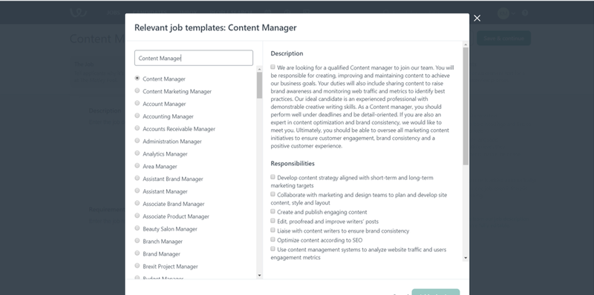Open the Jobs menu in header

114,13
